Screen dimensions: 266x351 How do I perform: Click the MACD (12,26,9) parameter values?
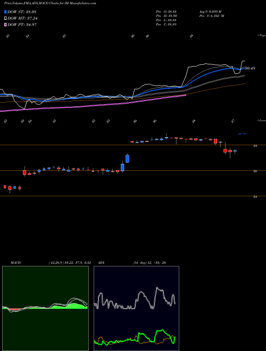click(69, 263)
